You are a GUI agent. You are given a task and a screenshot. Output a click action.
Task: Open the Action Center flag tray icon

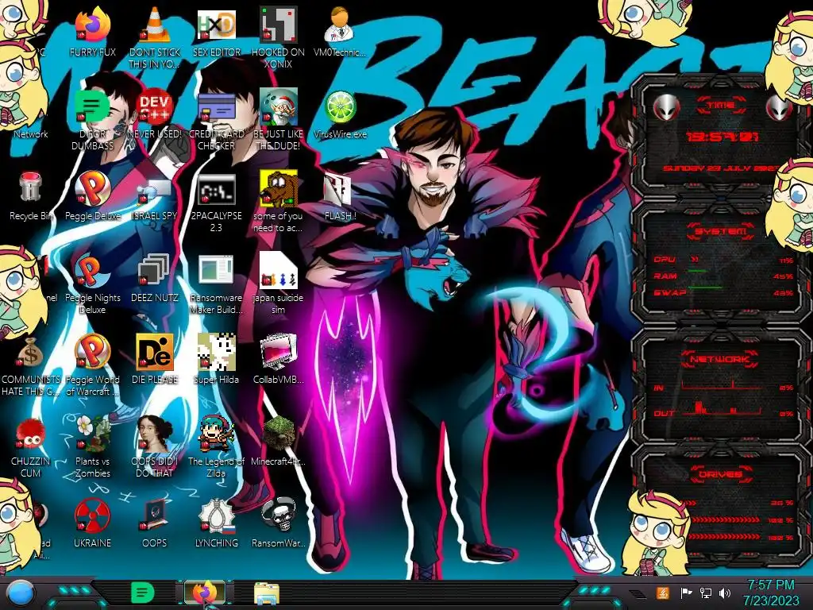pos(686,593)
